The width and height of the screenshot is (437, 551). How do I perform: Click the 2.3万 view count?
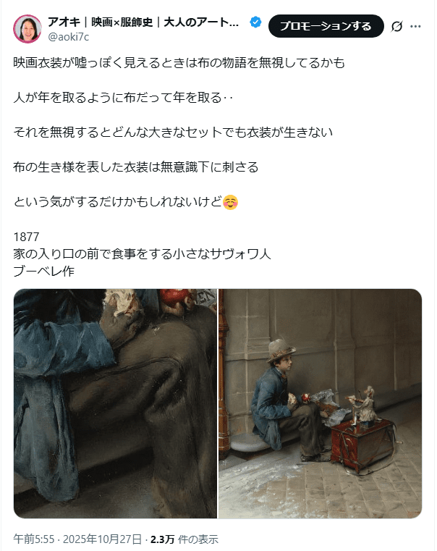(x=162, y=539)
